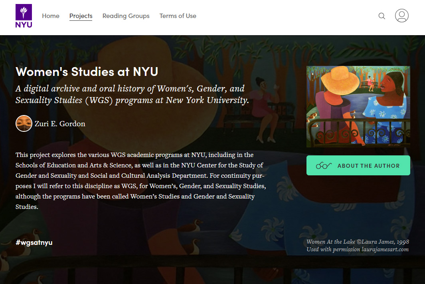Click the project description paragraph
Image resolution: width=425 pixels, height=284 pixels.
tap(140, 181)
